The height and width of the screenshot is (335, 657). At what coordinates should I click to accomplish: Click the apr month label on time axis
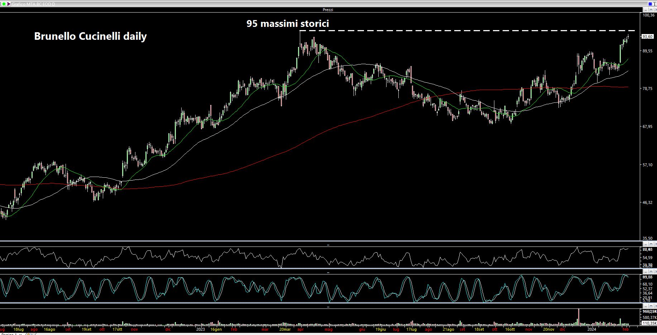pos(301,329)
